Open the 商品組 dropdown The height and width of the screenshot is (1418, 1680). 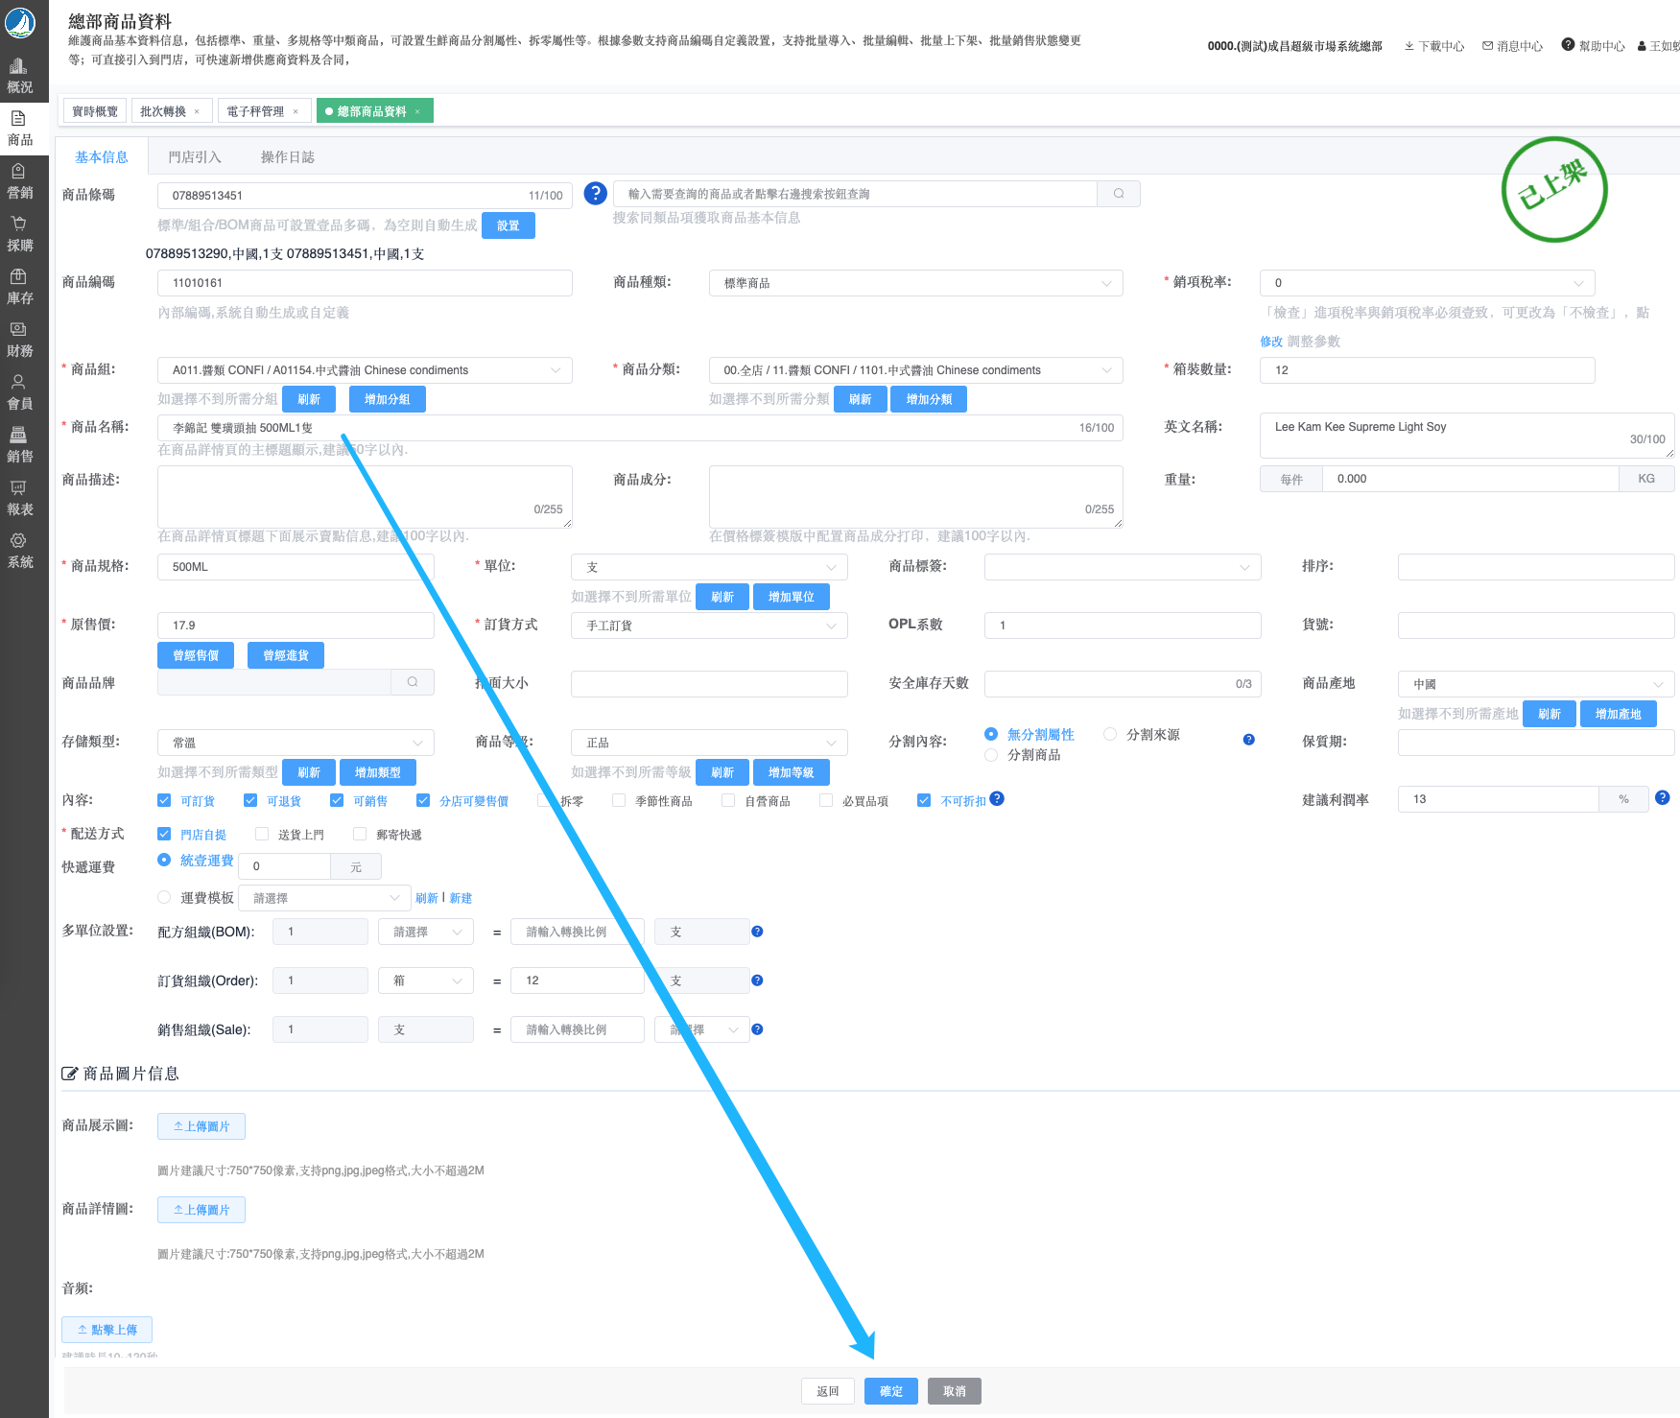(365, 370)
